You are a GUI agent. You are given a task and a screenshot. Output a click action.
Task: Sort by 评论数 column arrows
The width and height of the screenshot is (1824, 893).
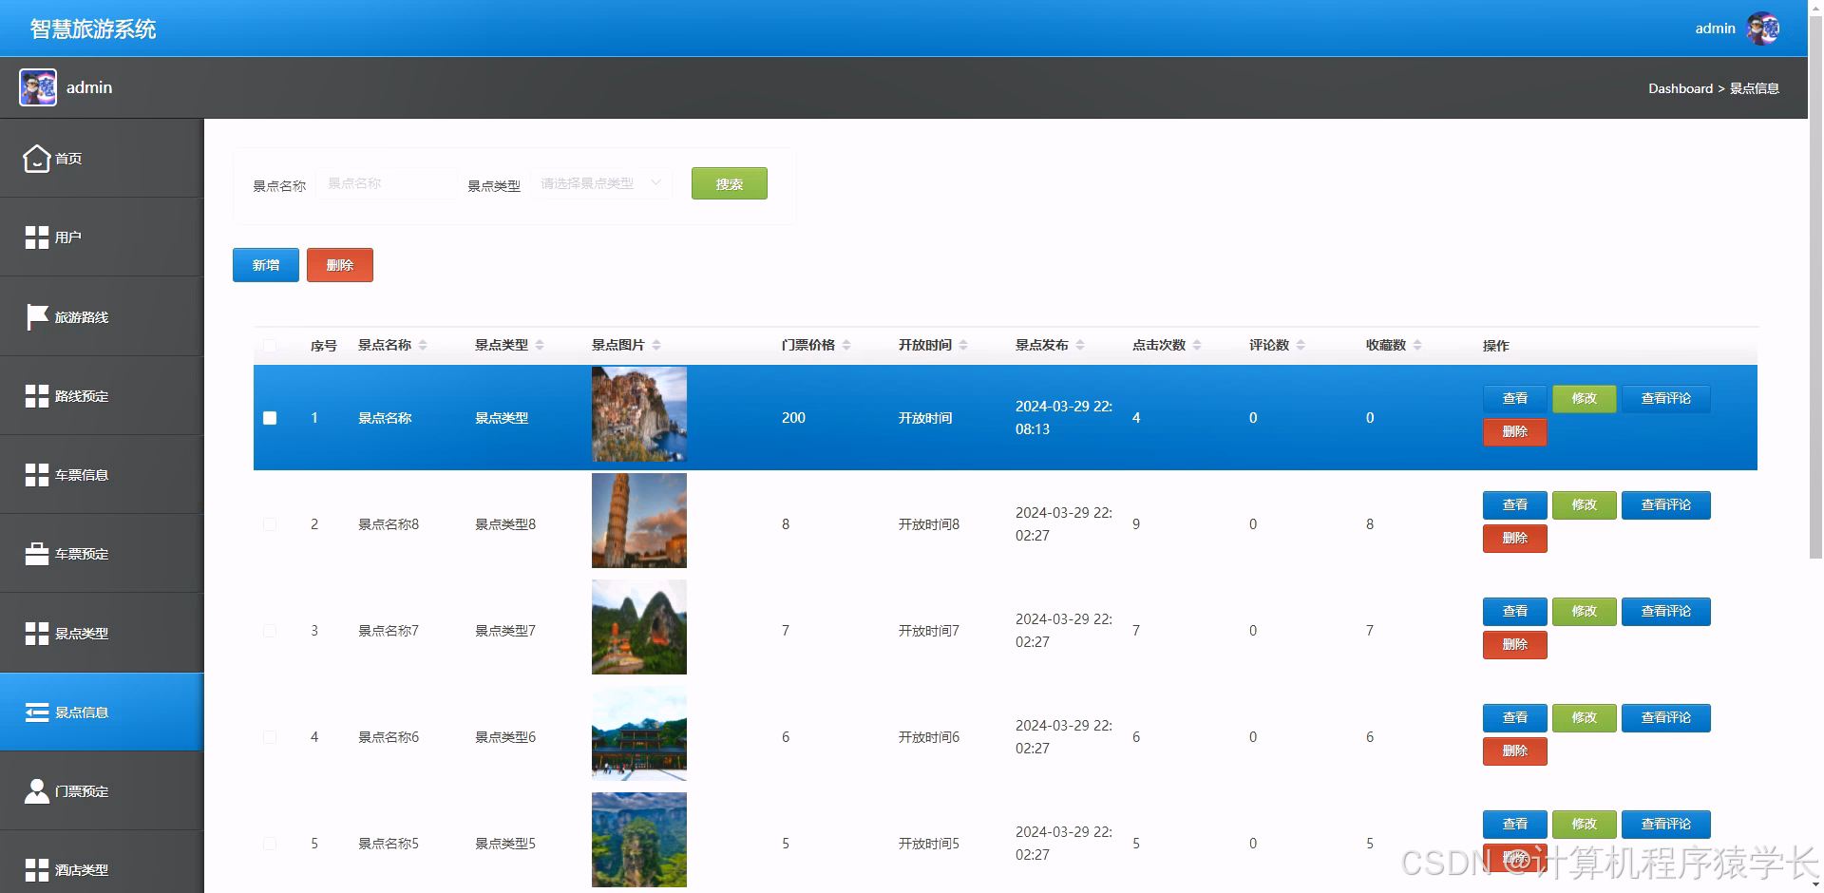pos(1301,345)
